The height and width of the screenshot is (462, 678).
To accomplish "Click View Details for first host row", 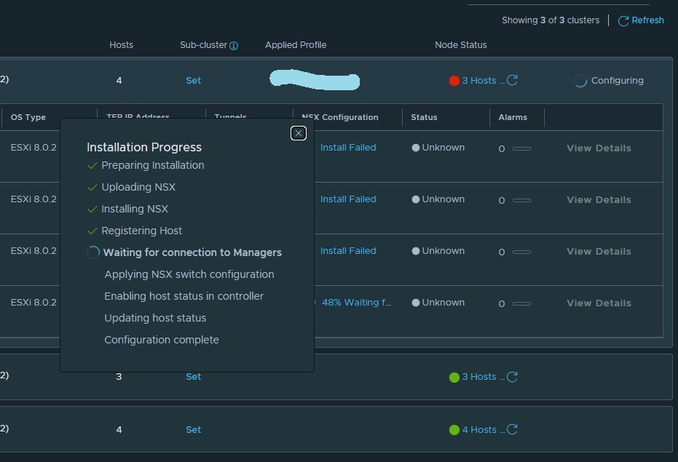I will (x=599, y=148).
